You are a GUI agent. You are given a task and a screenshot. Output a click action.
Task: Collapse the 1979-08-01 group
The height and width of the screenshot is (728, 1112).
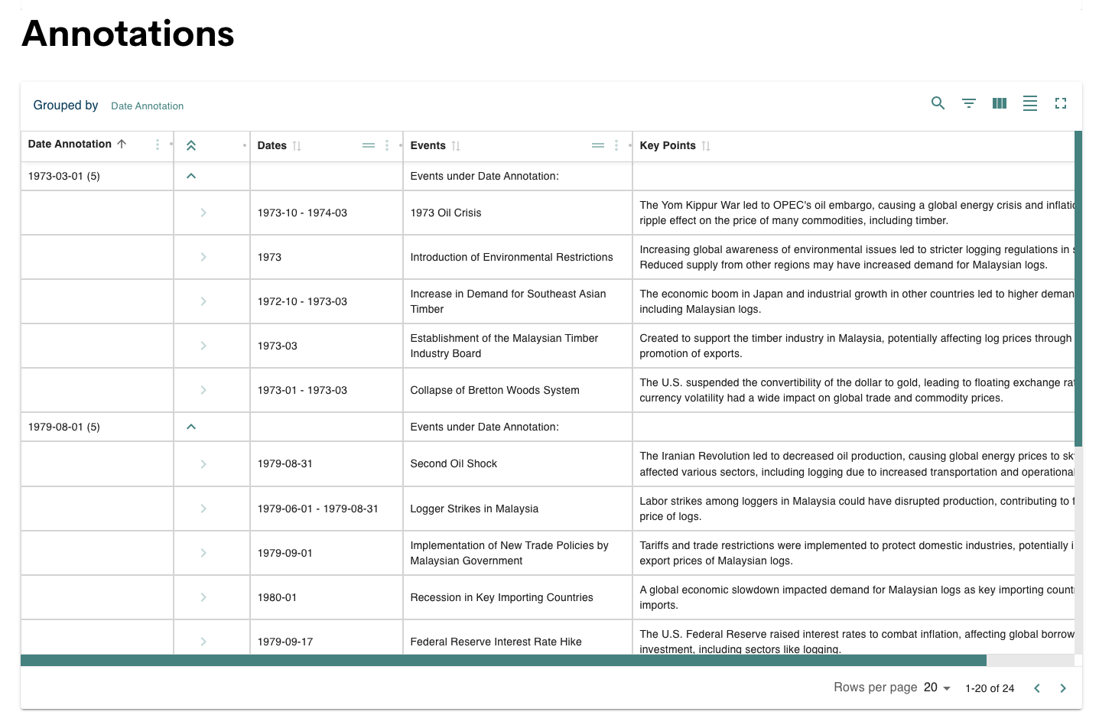tap(191, 427)
